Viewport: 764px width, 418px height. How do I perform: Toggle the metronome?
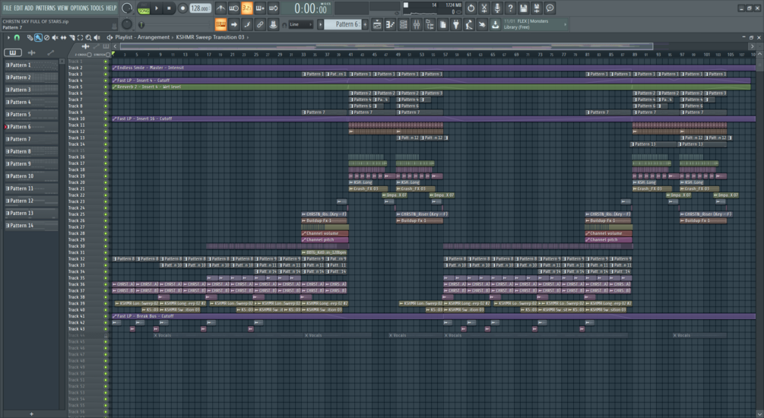(x=220, y=8)
